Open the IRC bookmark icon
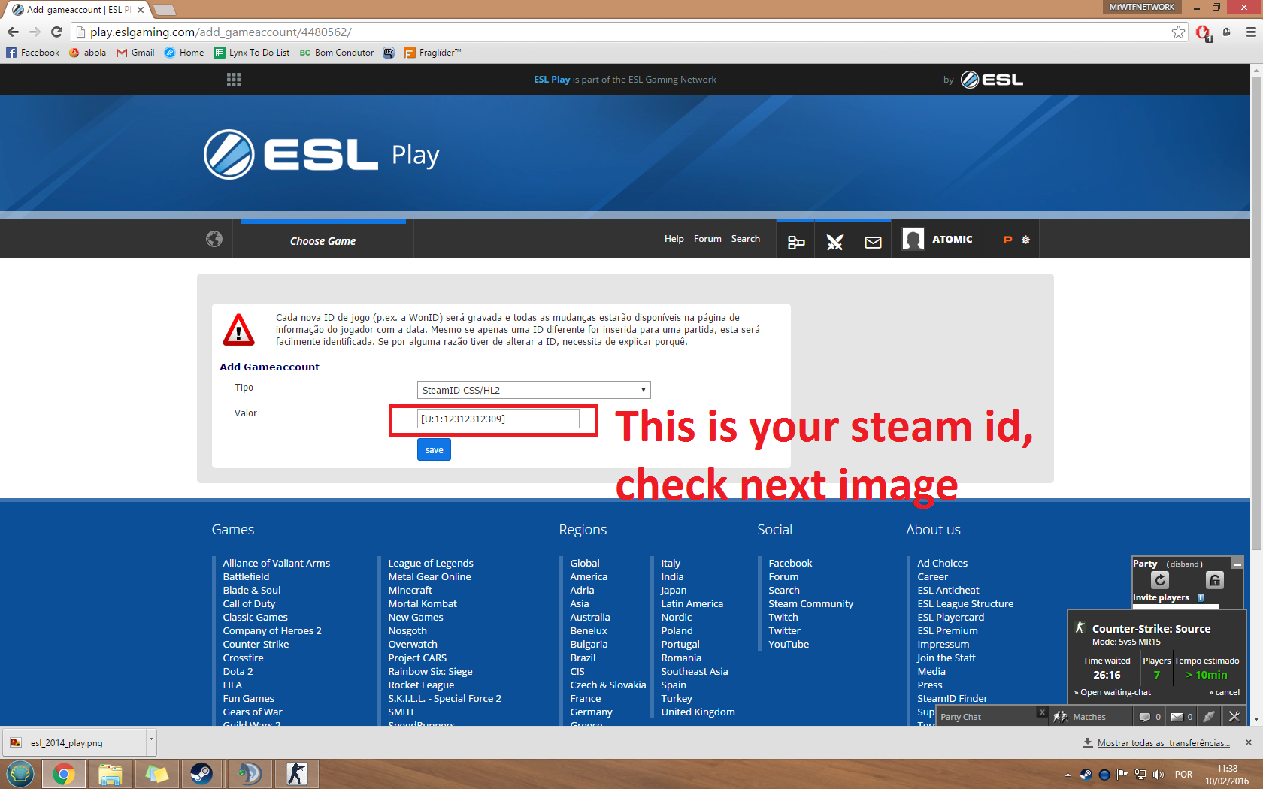The image size is (1263, 789). click(x=389, y=53)
